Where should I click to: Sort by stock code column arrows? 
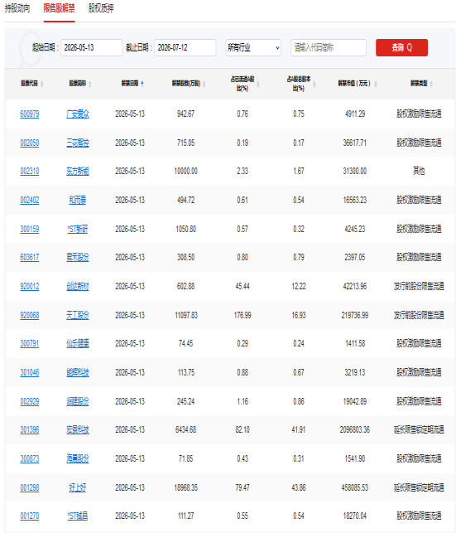41,84
